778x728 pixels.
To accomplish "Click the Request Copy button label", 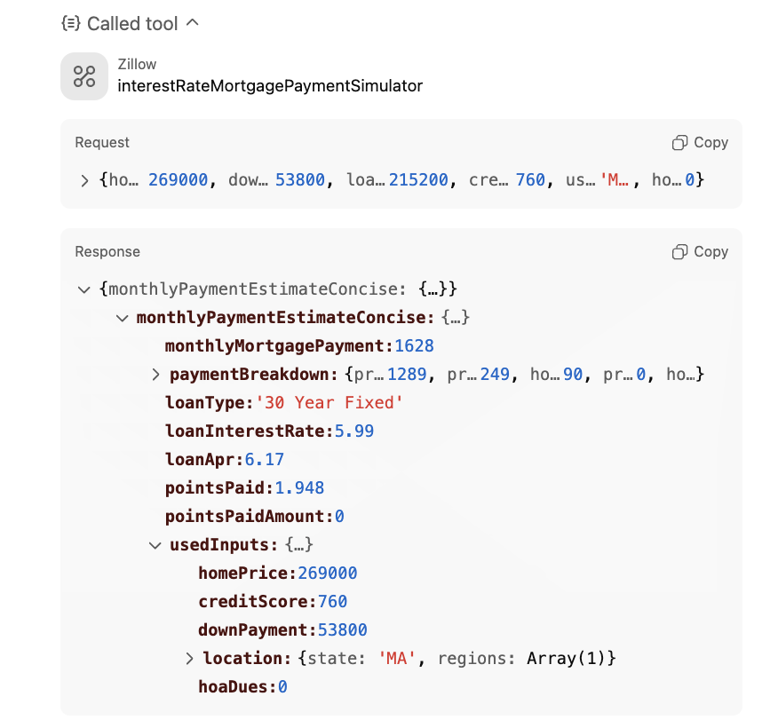I will 711,143.
